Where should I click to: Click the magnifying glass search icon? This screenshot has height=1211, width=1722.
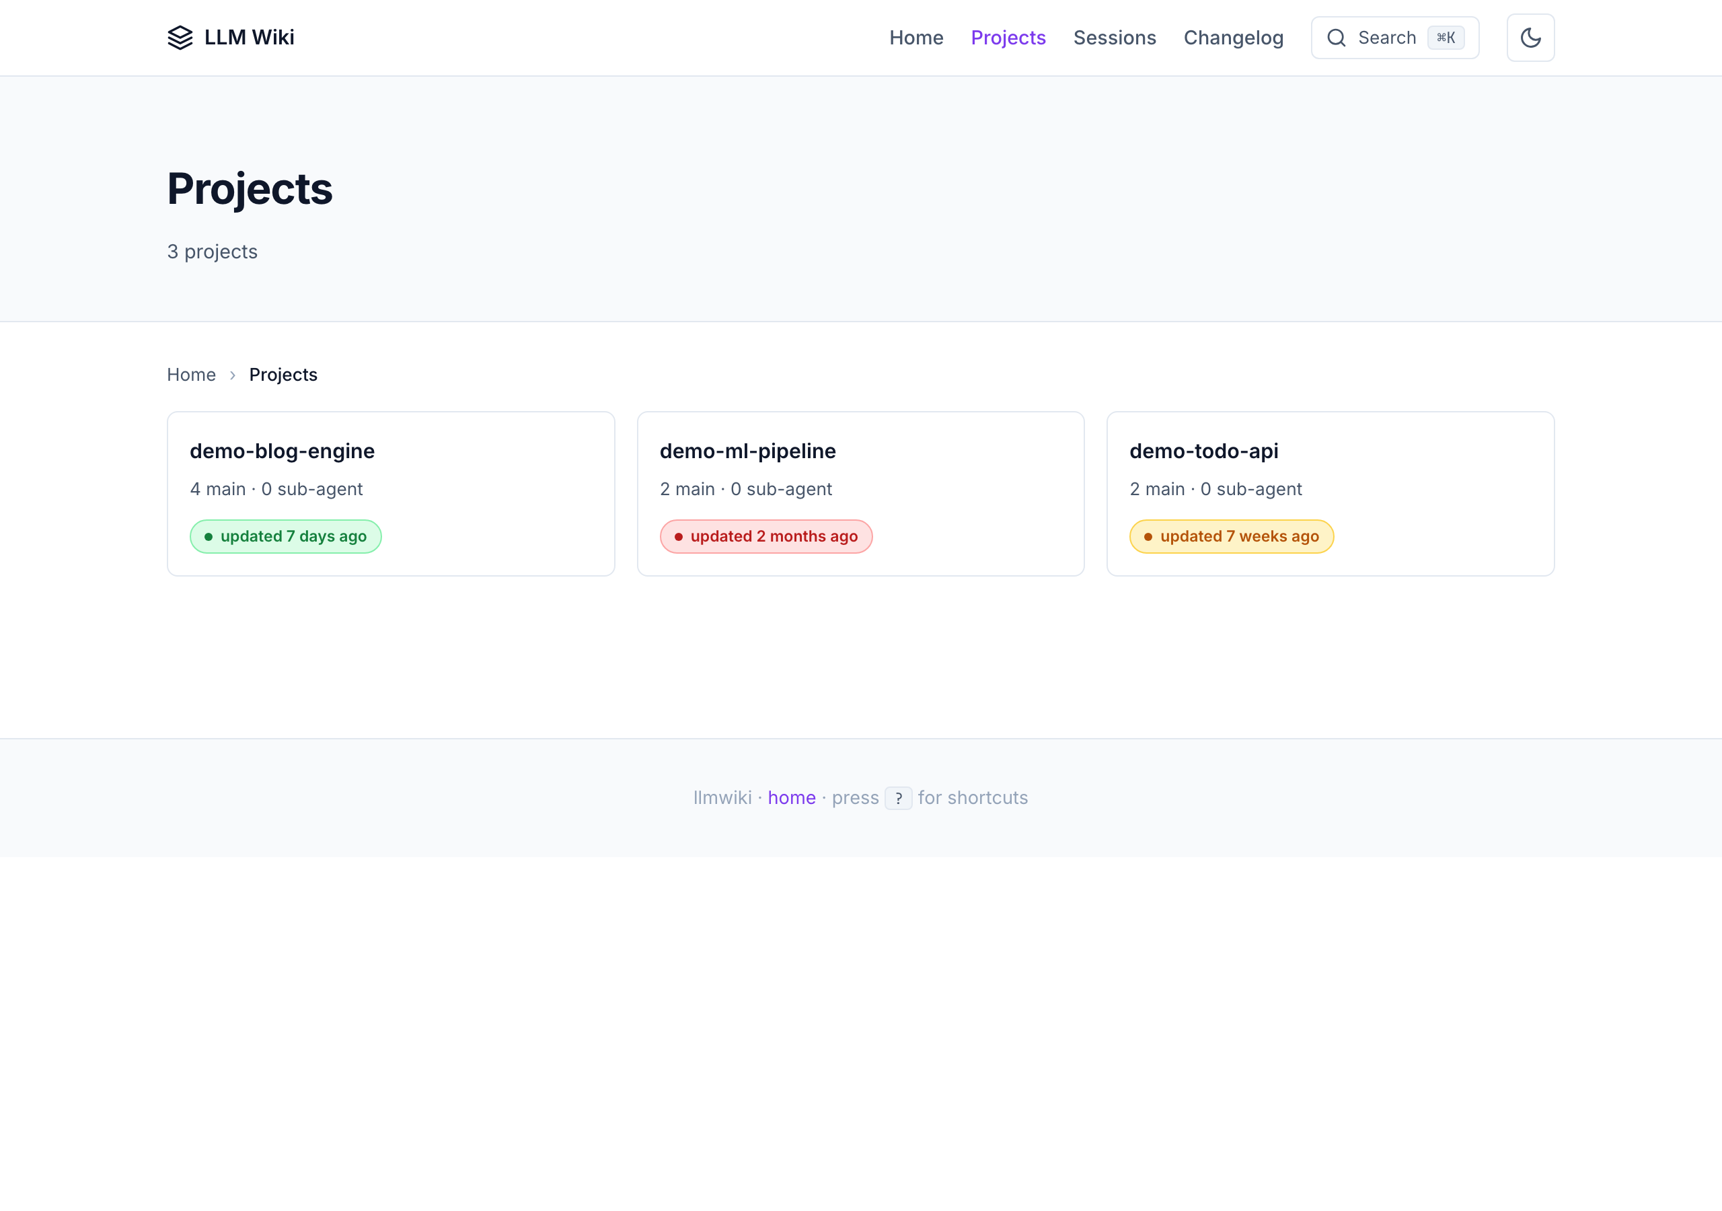click(x=1336, y=38)
